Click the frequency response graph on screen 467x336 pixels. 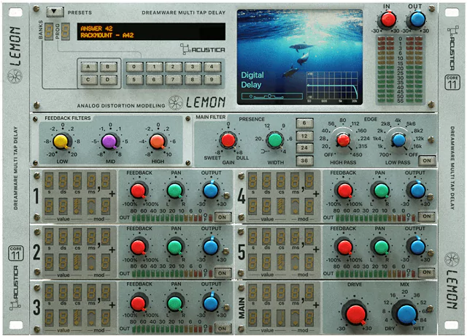332,86
